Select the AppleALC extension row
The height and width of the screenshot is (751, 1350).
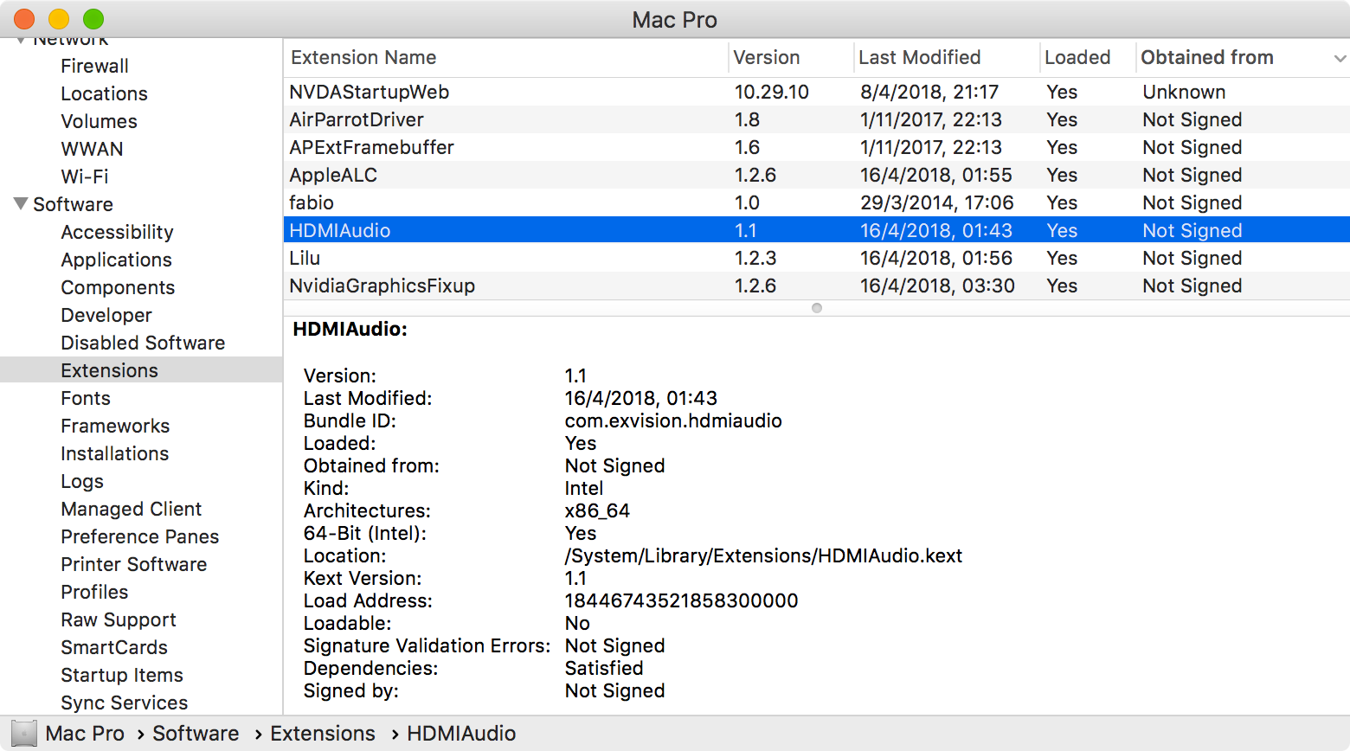click(x=817, y=175)
